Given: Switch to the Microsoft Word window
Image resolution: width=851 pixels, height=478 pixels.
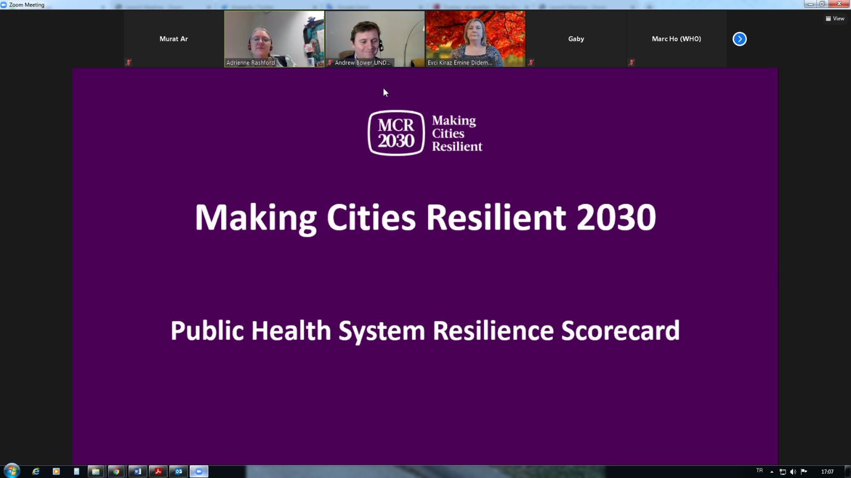Looking at the screenshot, I should 138,471.
